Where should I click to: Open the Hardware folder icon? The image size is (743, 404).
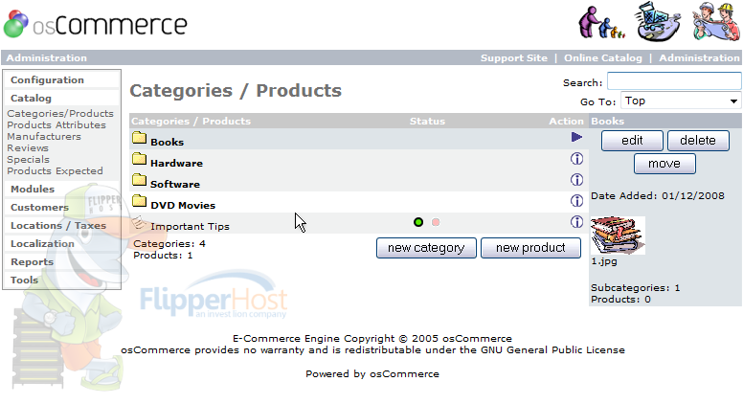click(x=140, y=159)
